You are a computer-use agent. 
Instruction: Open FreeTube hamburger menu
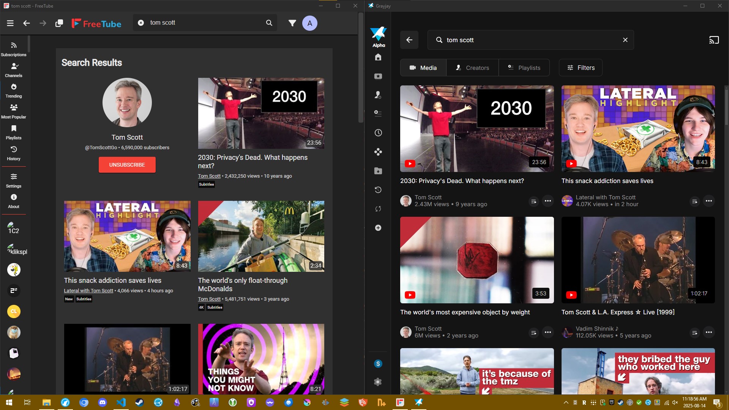[x=10, y=23]
